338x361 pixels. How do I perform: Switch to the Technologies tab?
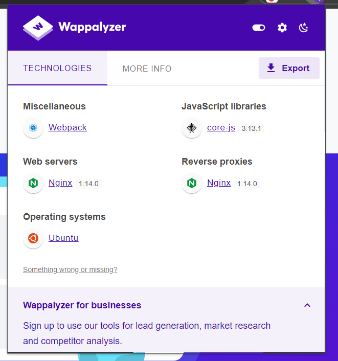pyautogui.click(x=57, y=68)
